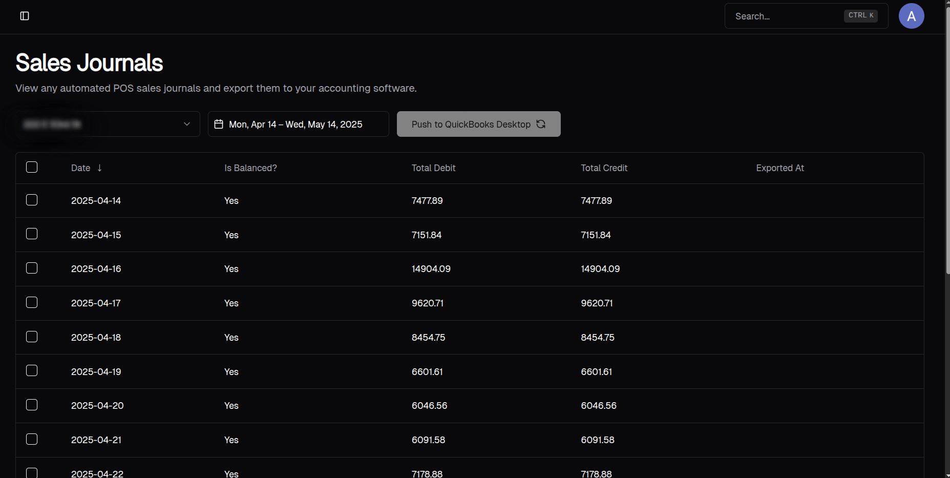The image size is (950, 478).
Task: Select the 2025-04-20 journal entry checkbox
Action: [32, 405]
